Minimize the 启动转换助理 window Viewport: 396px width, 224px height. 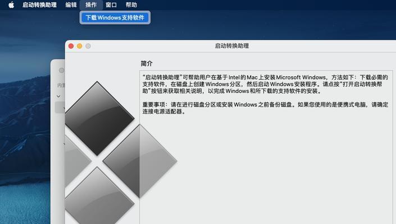coord(80,46)
